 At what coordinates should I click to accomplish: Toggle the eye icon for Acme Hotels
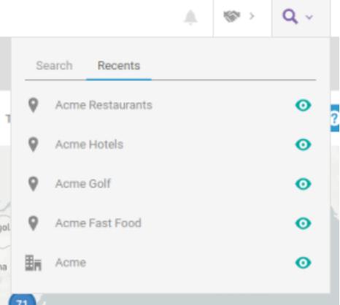(x=303, y=144)
